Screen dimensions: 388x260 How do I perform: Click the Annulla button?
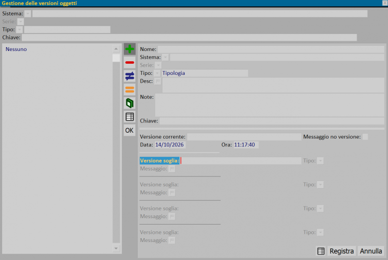pyautogui.click(x=371, y=251)
